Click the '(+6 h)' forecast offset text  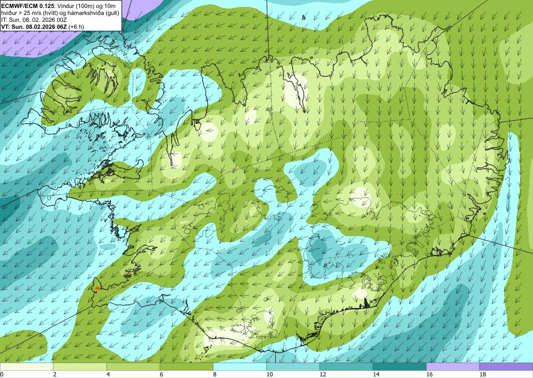coord(76,27)
